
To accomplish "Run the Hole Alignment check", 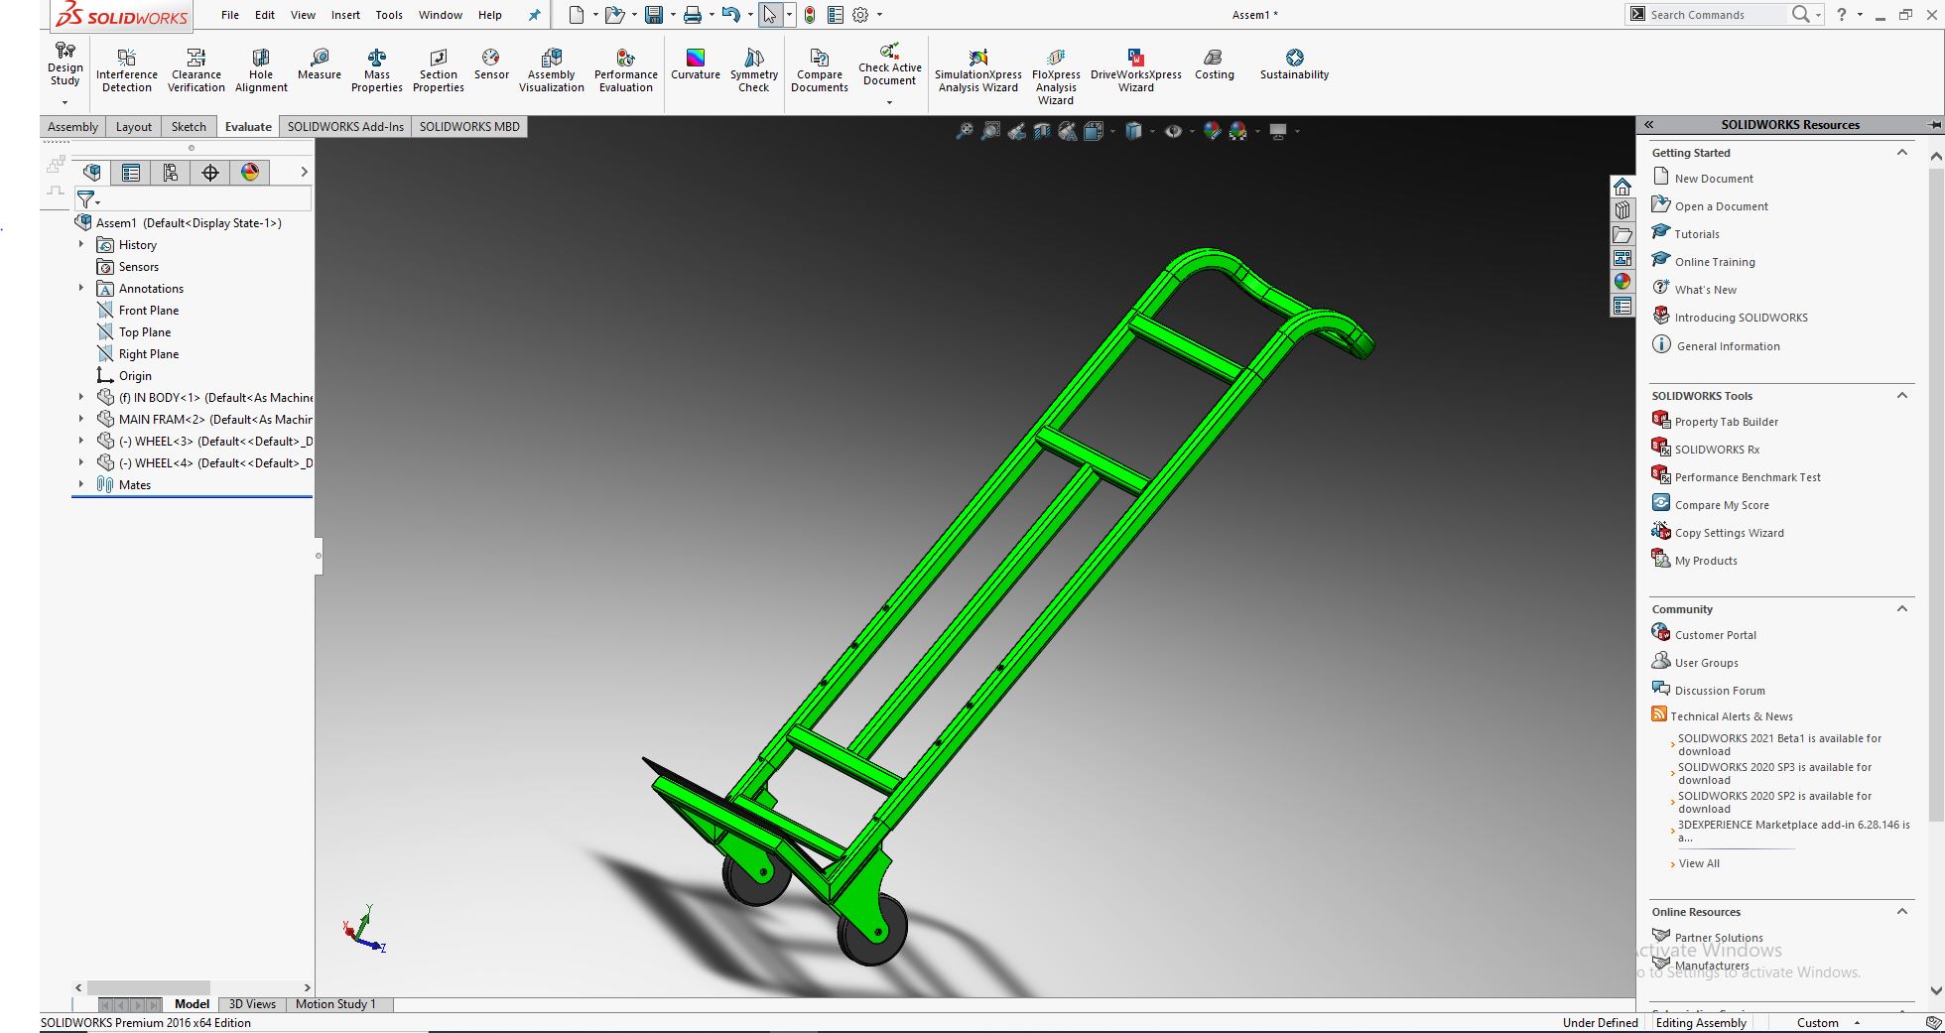I will coord(261,69).
